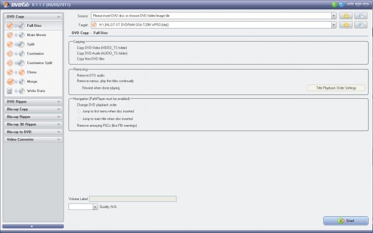Open the Target drive dropdown
This screenshot has width=373, height=233.
click(x=334, y=25)
